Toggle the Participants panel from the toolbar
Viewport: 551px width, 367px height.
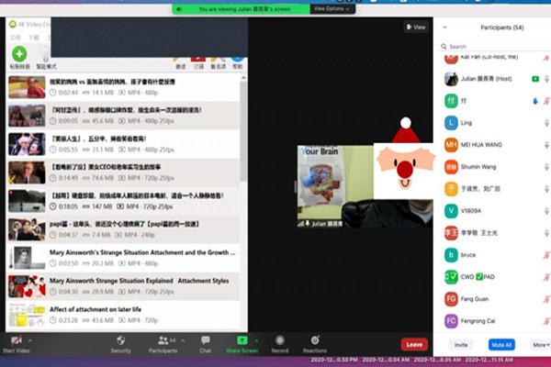163,345
